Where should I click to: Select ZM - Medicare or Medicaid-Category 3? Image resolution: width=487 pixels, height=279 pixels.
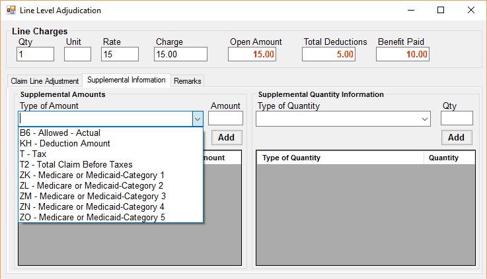tap(92, 196)
